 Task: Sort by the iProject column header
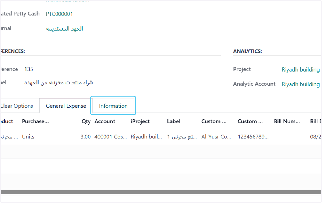[x=140, y=121]
